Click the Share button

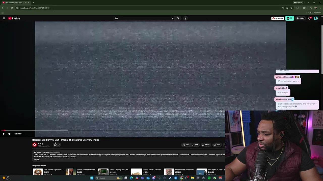point(206,145)
